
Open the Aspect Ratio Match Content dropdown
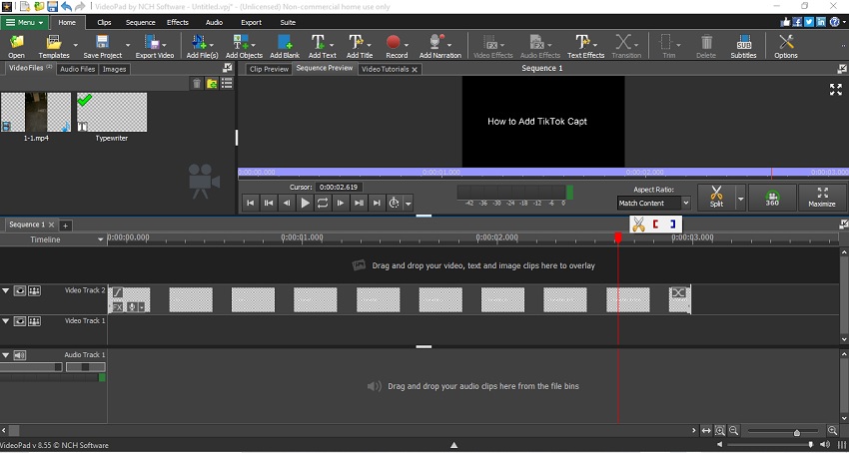(x=653, y=203)
